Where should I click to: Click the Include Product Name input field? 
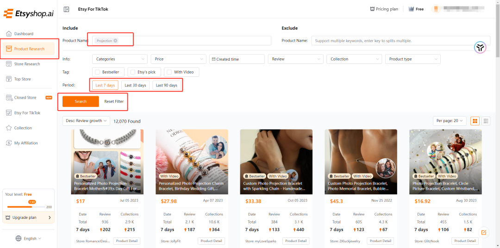tap(182, 40)
